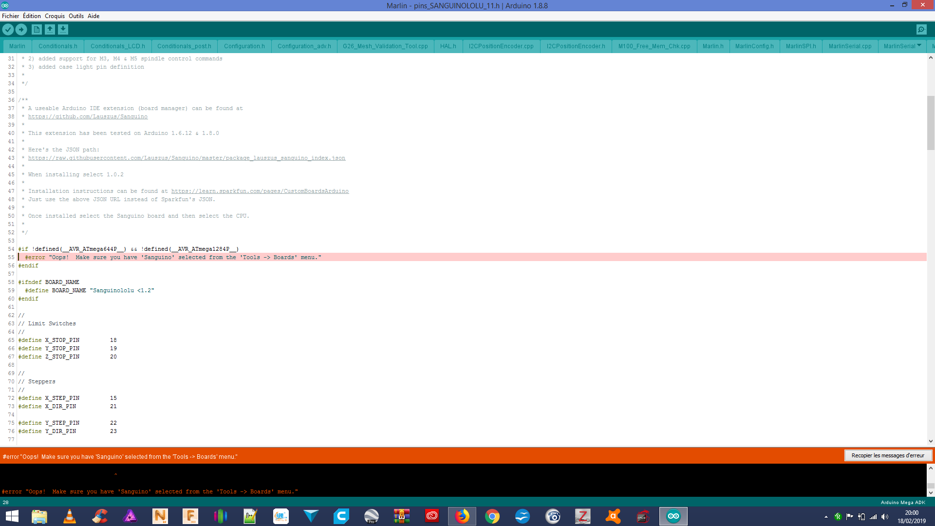The image size is (935, 526).
Task: Switch to the Configuration_adv.h tab
Action: (304, 46)
